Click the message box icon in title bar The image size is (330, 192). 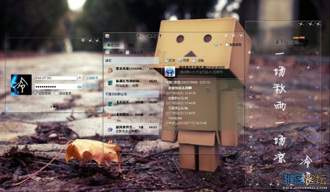coord(107,36)
